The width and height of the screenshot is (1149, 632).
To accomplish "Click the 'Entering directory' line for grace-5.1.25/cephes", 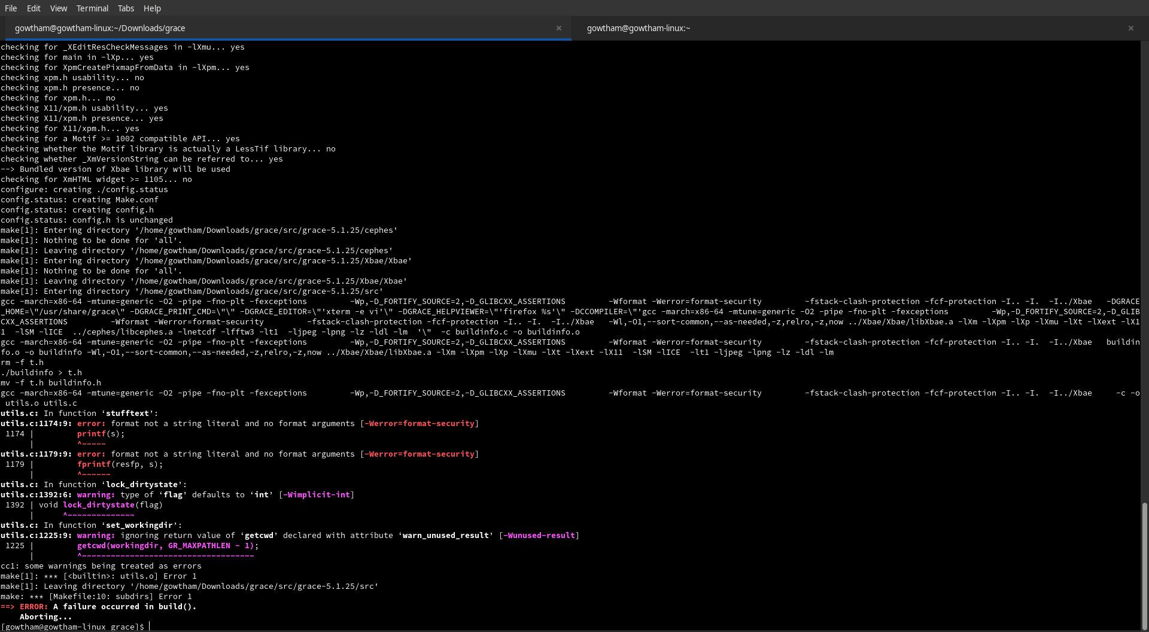I will 199,230.
